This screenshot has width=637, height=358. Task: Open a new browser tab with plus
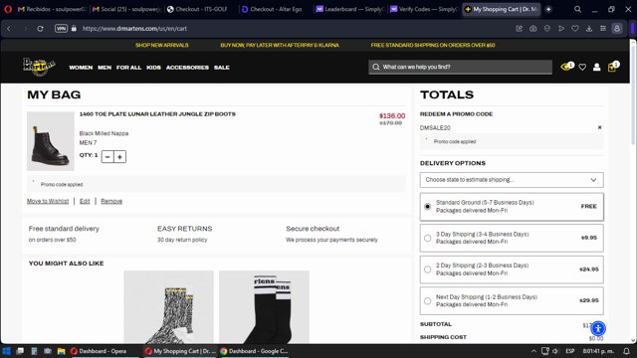548,9
